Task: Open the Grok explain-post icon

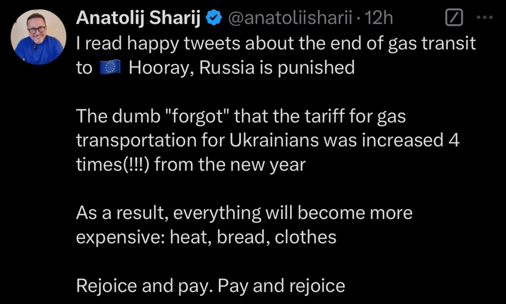Action: coord(453,18)
